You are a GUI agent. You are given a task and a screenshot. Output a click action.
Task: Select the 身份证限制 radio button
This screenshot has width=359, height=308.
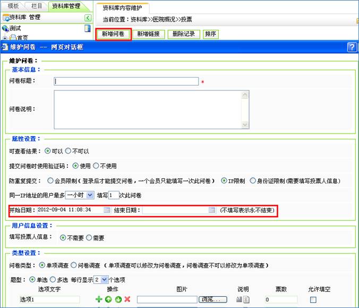[253, 181]
